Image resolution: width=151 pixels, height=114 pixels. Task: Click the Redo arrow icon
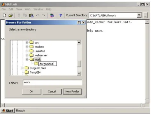43,16
